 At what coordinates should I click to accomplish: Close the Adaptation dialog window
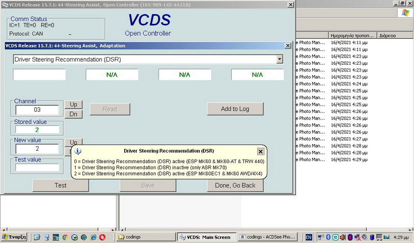pyautogui.click(x=288, y=46)
